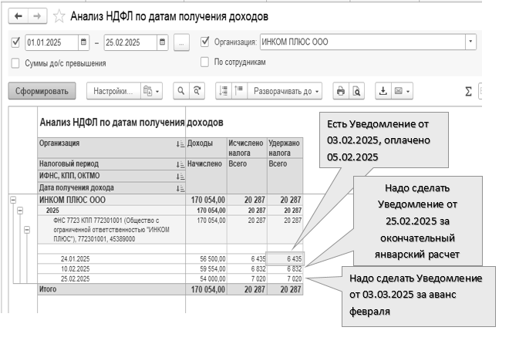Collapse the ФНС 7723 group

tap(27, 230)
